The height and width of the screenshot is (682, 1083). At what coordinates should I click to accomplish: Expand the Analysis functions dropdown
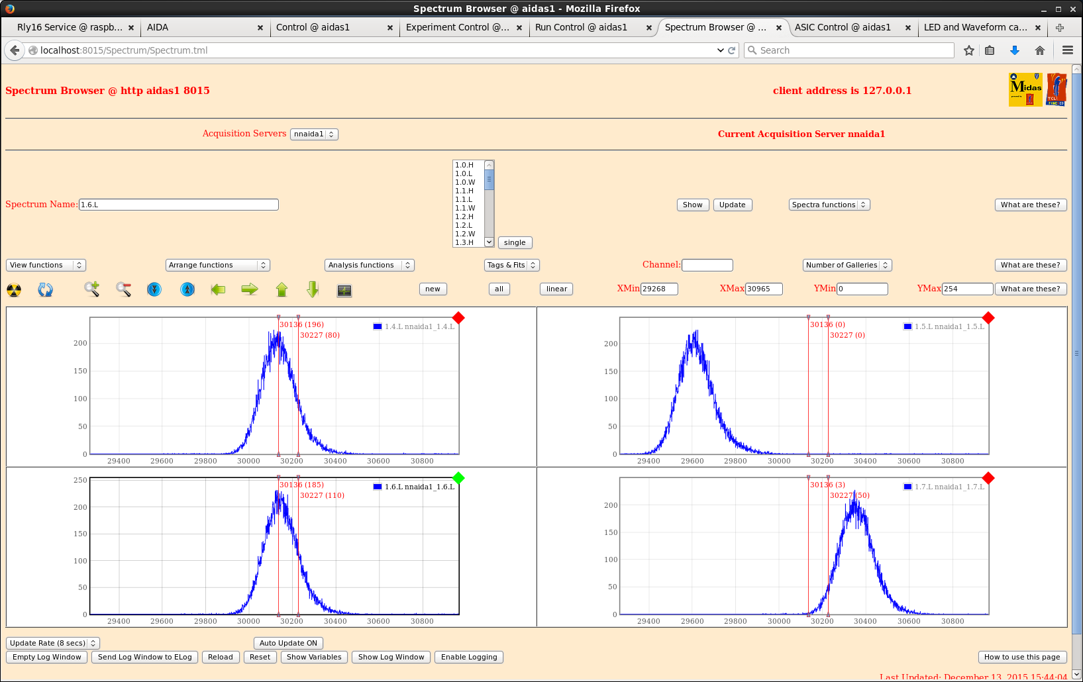(x=369, y=265)
